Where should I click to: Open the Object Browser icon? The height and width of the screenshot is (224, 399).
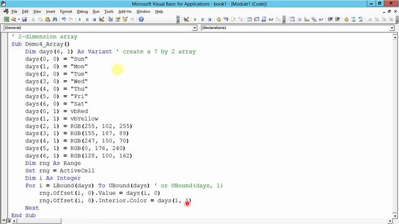click(125, 19)
